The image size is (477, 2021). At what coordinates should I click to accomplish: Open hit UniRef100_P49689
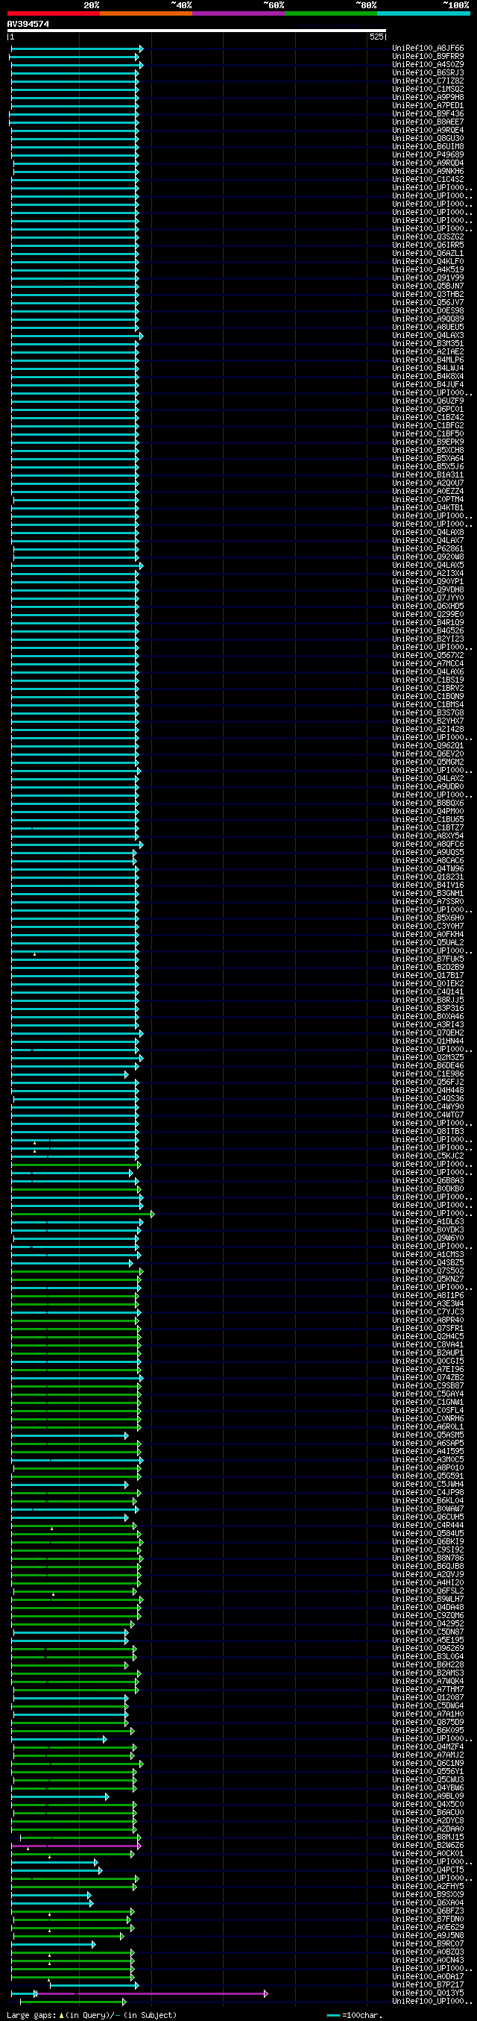pyautogui.click(x=428, y=155)
